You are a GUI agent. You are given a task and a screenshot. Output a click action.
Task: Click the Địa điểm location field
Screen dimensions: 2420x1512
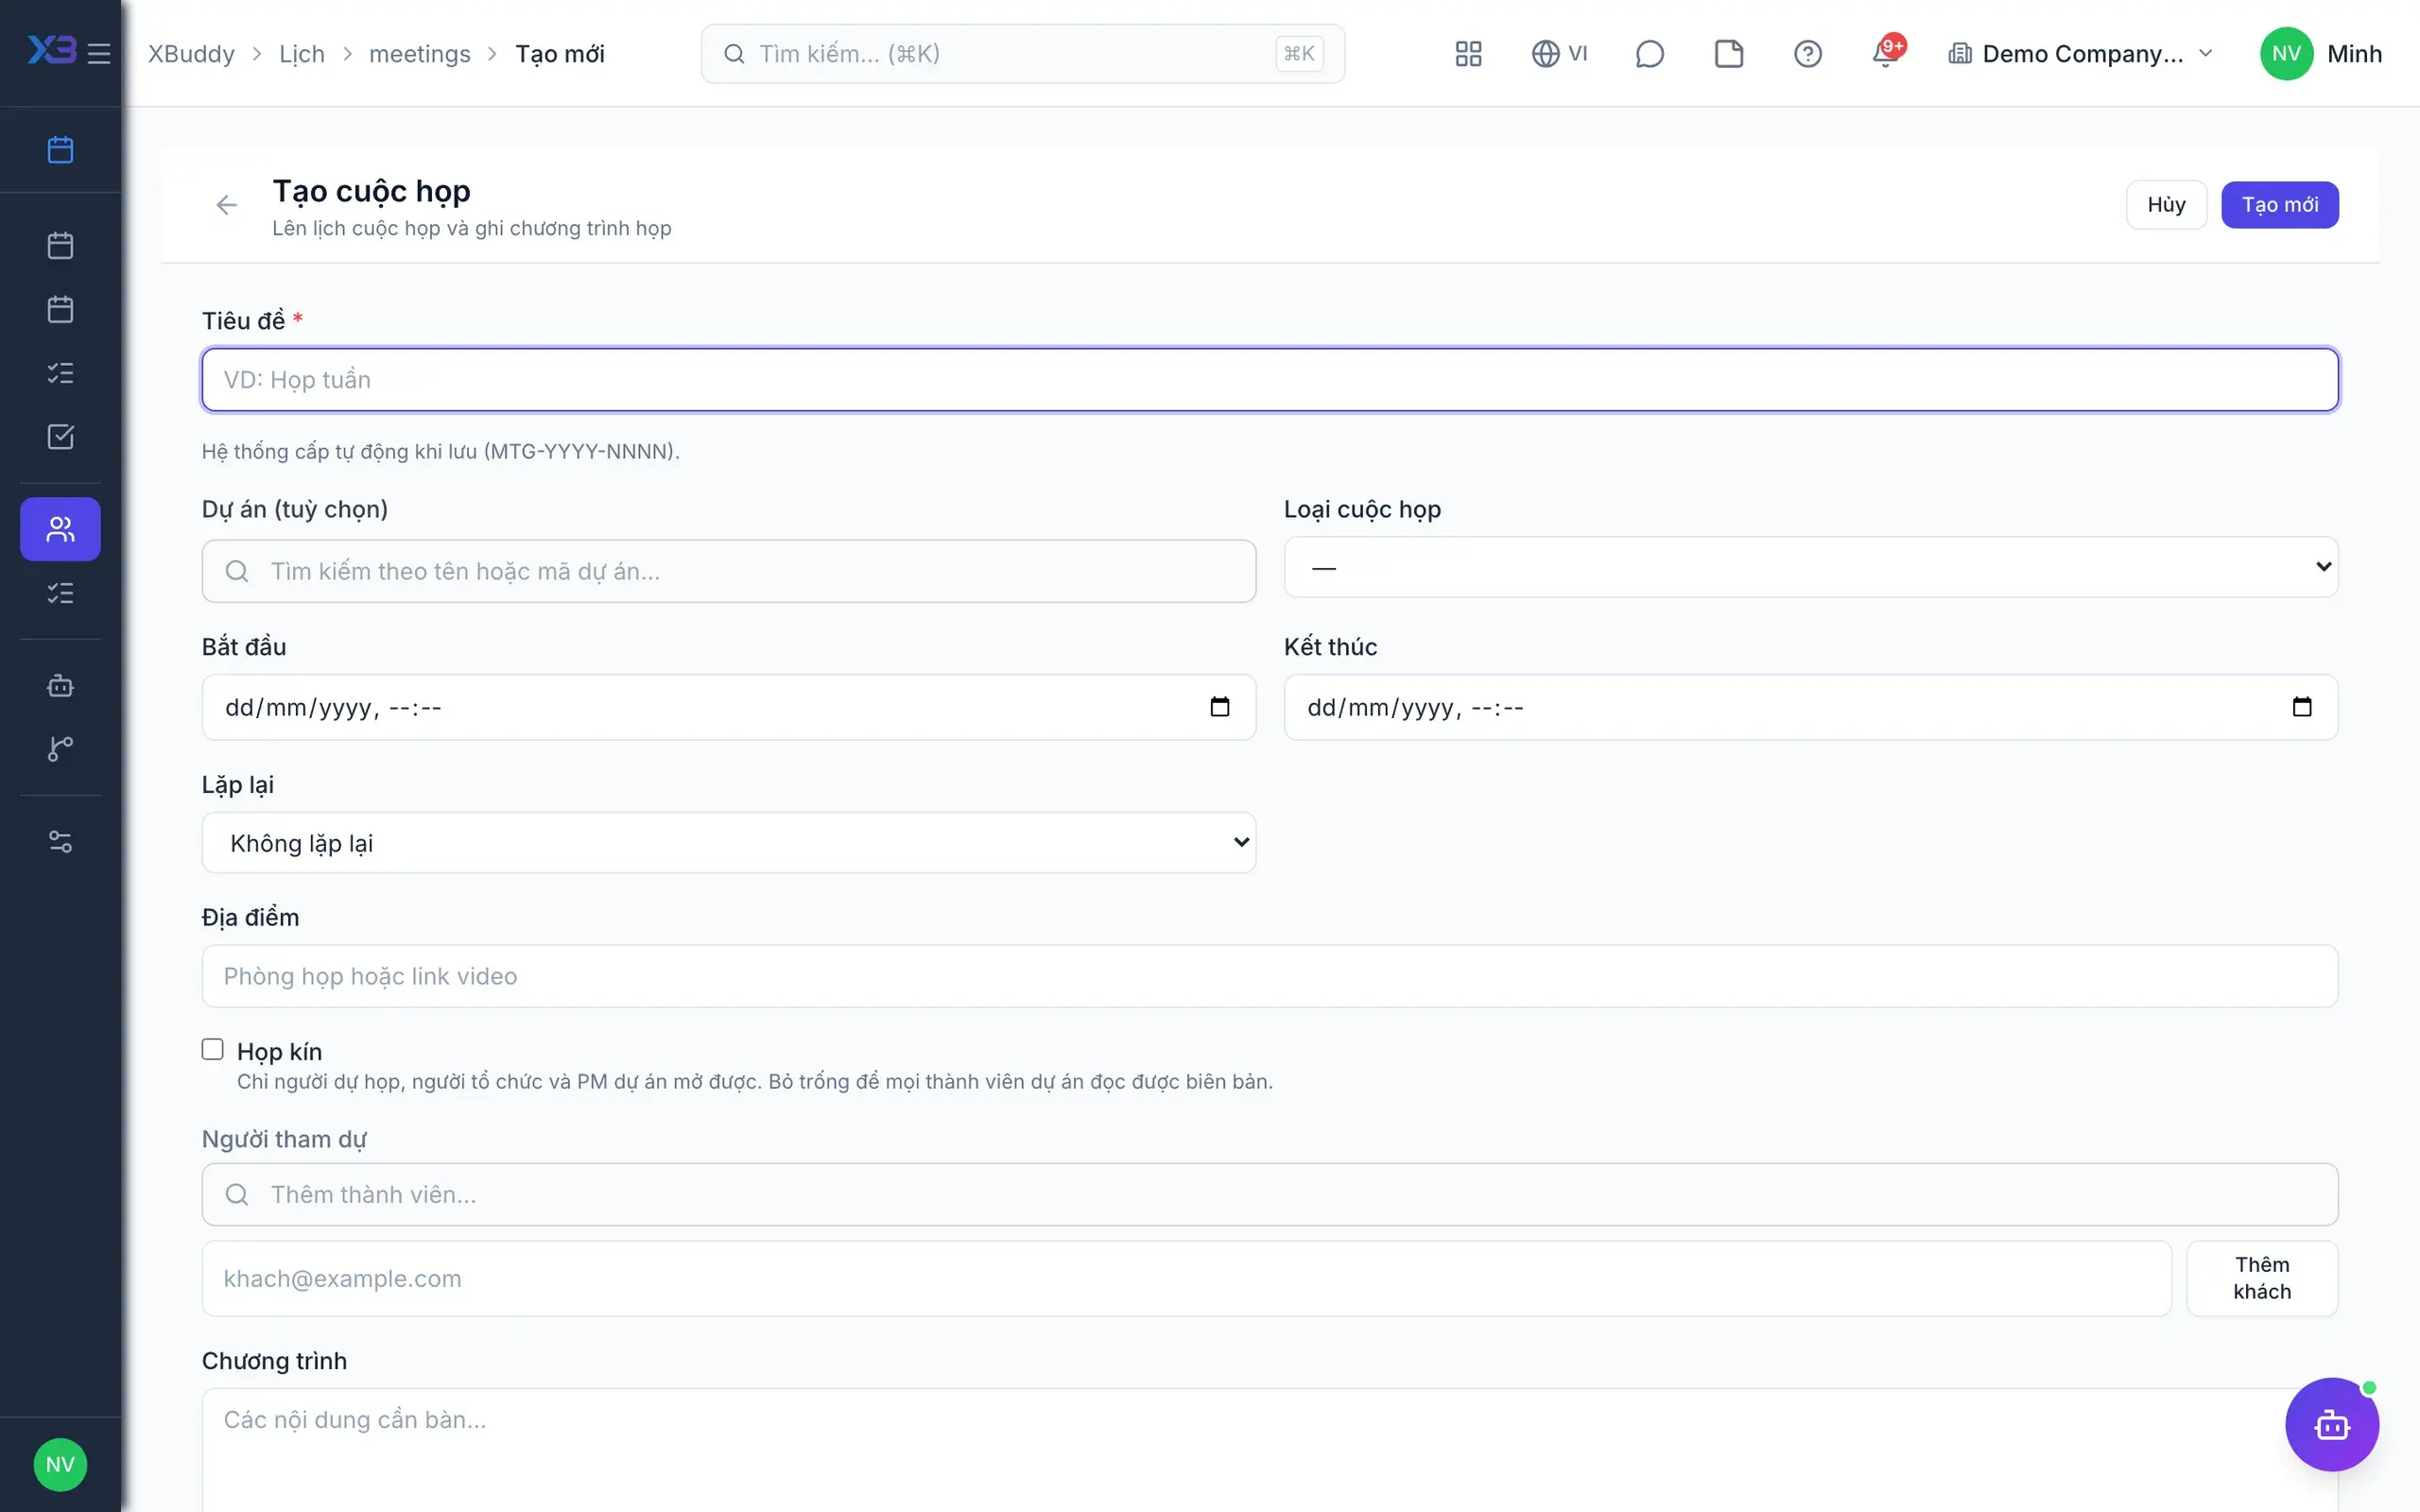coord(1270,976)
